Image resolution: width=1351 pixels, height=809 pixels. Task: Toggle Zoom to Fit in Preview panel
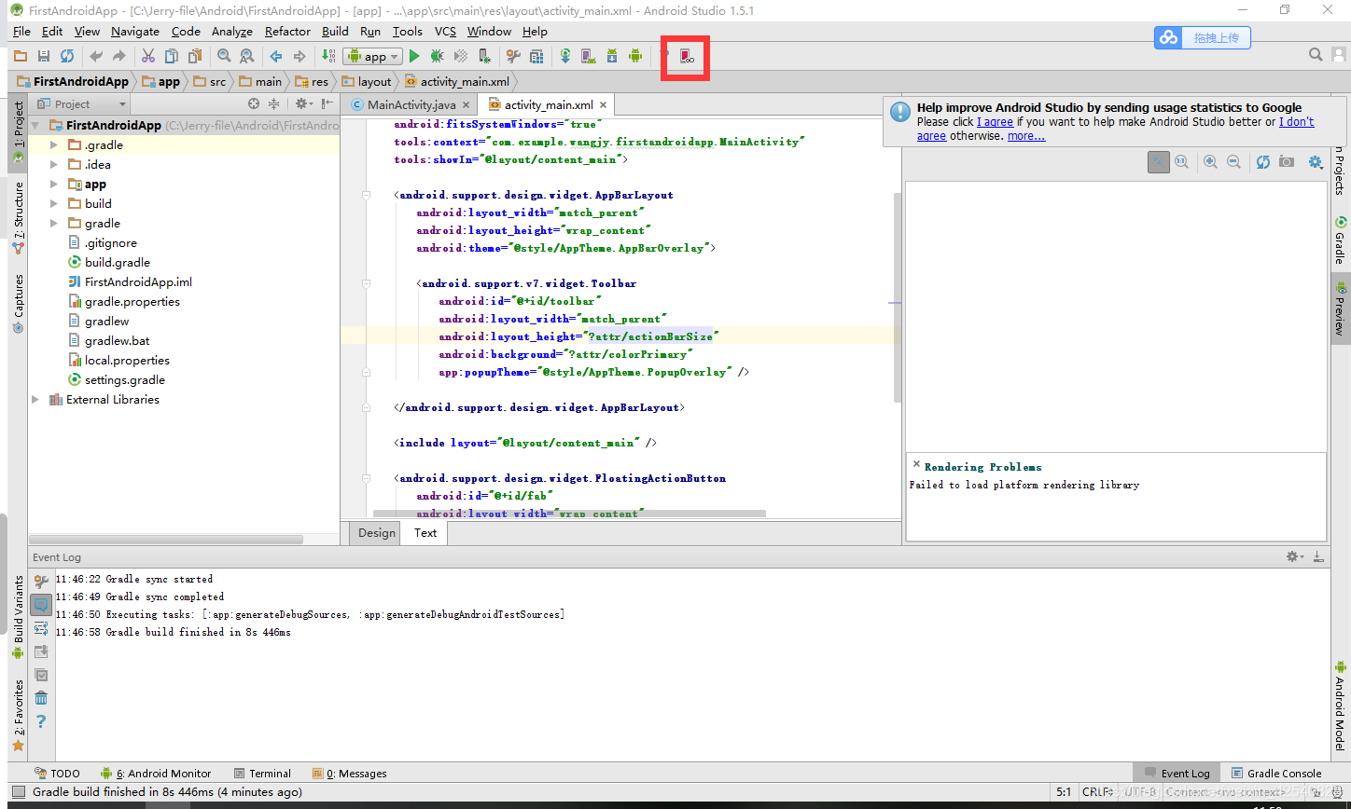1158,161
